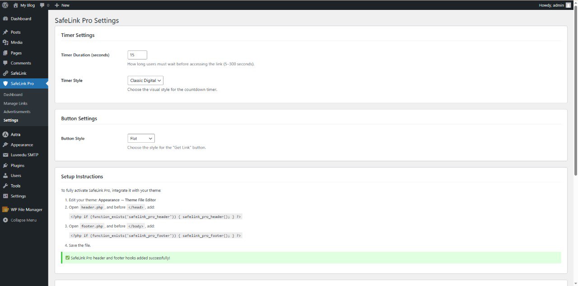578x286 pixels.
Task: Click the safelink_pro_header PHP code snippet
Action: 156,217
